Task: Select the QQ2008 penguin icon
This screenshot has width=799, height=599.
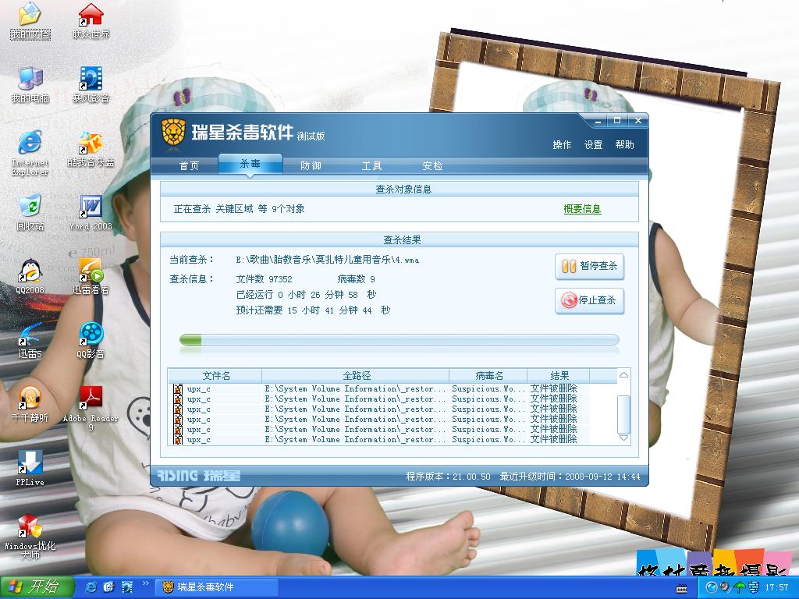Action: click(30, 277)
